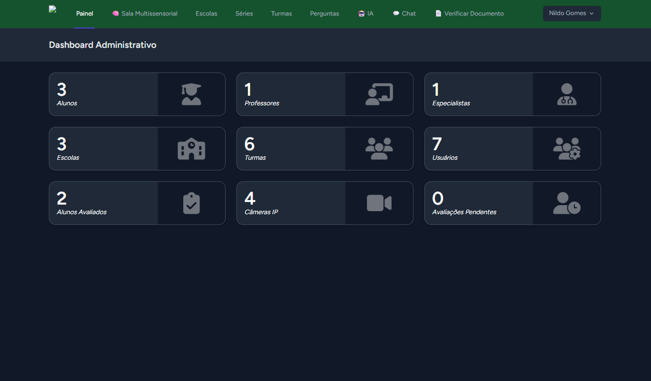The image size is (651, 381).
Task: Click the Alunos Avaliados clipboard check icon
Action: 191,203
